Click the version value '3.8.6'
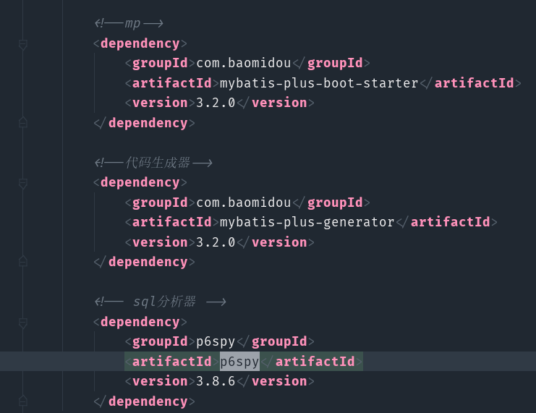 [216, 381]
